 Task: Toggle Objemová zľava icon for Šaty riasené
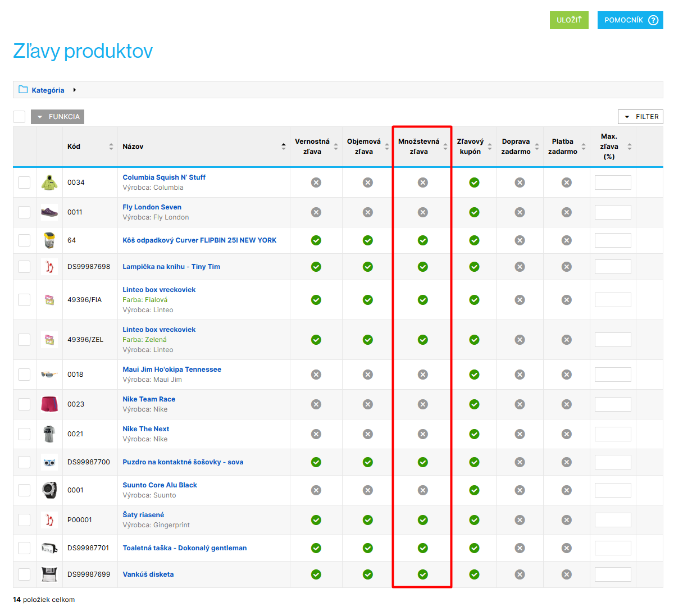[x=368, y=520]
